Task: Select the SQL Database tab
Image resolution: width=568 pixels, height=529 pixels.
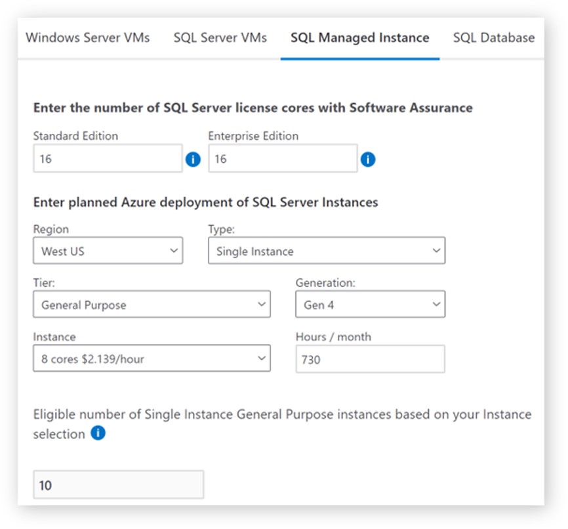Action: click(x=493, y=38)
